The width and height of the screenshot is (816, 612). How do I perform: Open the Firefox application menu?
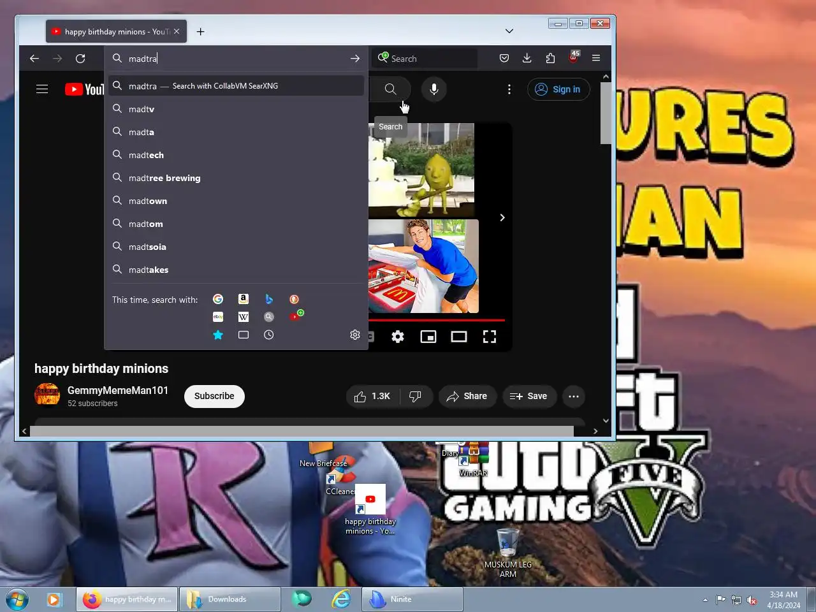click(596, 58)
